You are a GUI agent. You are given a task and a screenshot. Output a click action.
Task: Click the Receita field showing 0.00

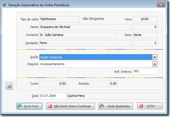tap(104, 84)
